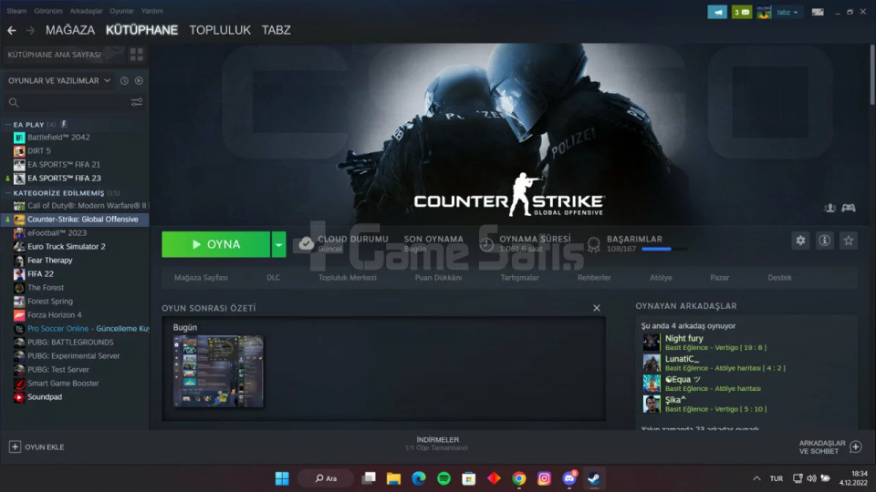Open the profile avatar in top bar
876x492 pixels.
[x=764, y=12]
